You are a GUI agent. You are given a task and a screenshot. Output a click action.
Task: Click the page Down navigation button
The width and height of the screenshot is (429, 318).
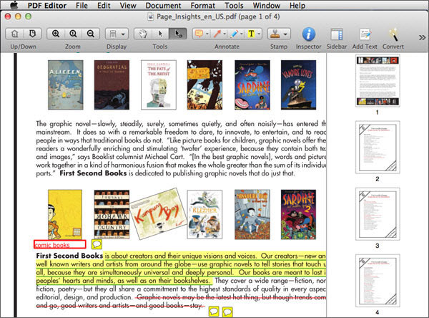point(32,34)
